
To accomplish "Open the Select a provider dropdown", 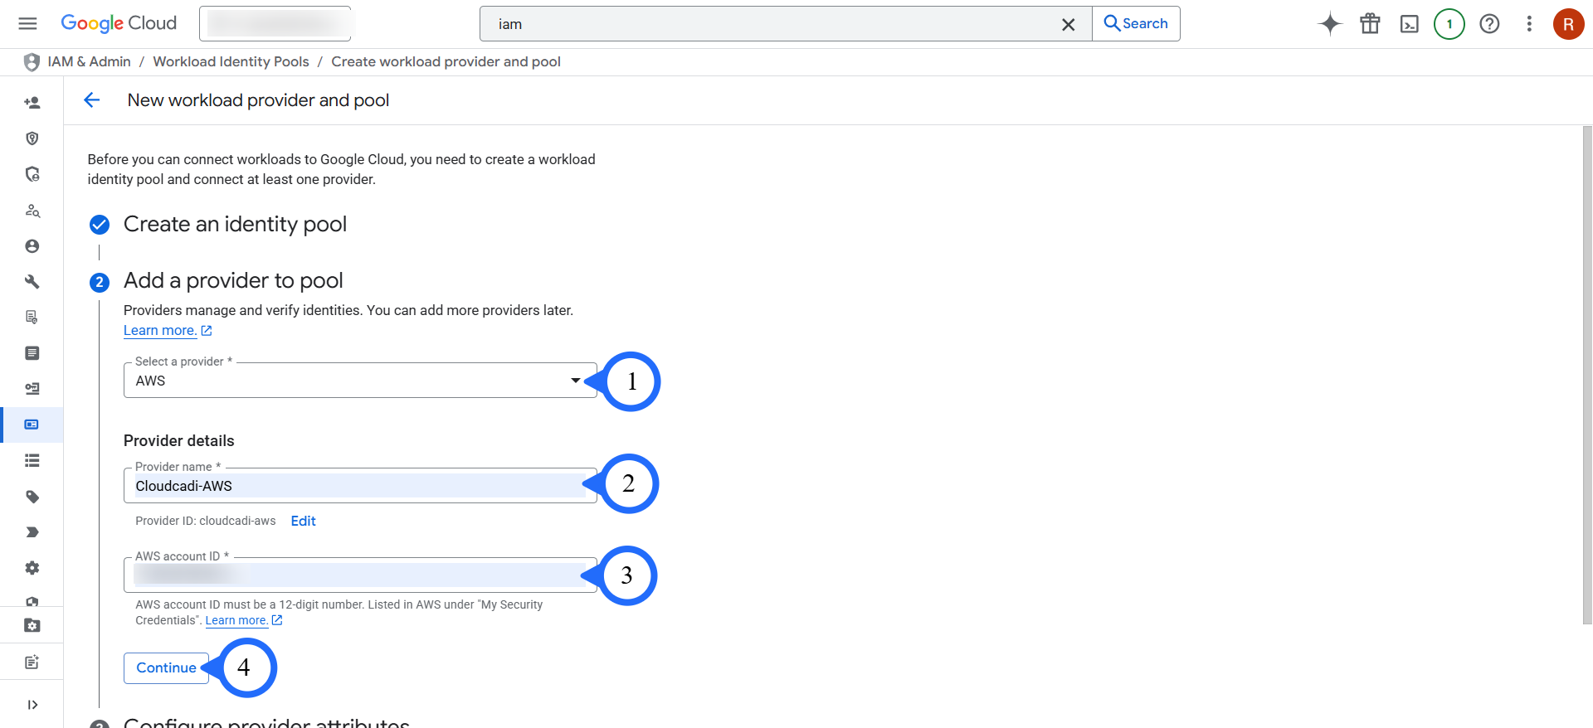I will click(359, 381).
